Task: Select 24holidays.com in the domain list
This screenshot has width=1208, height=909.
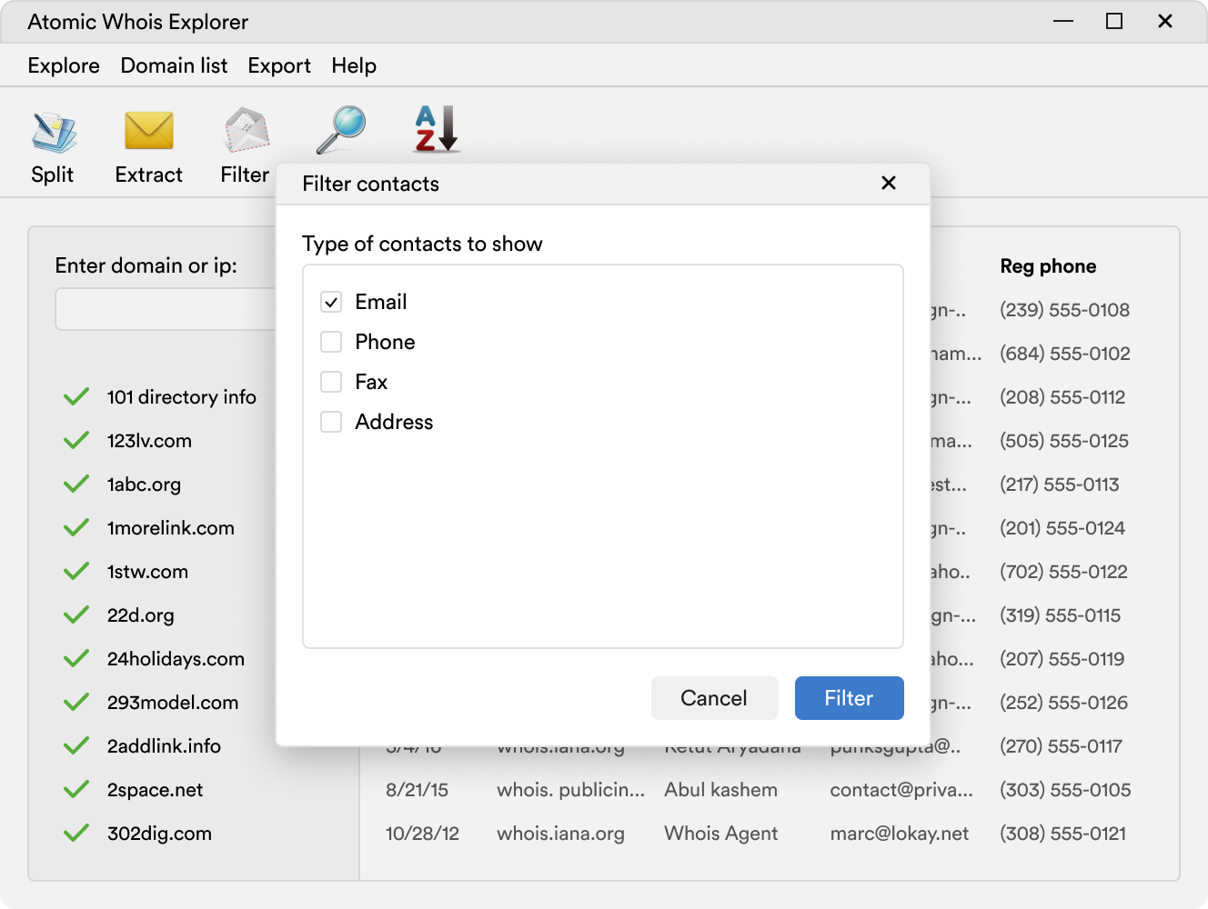Action: tap(176, 659)
